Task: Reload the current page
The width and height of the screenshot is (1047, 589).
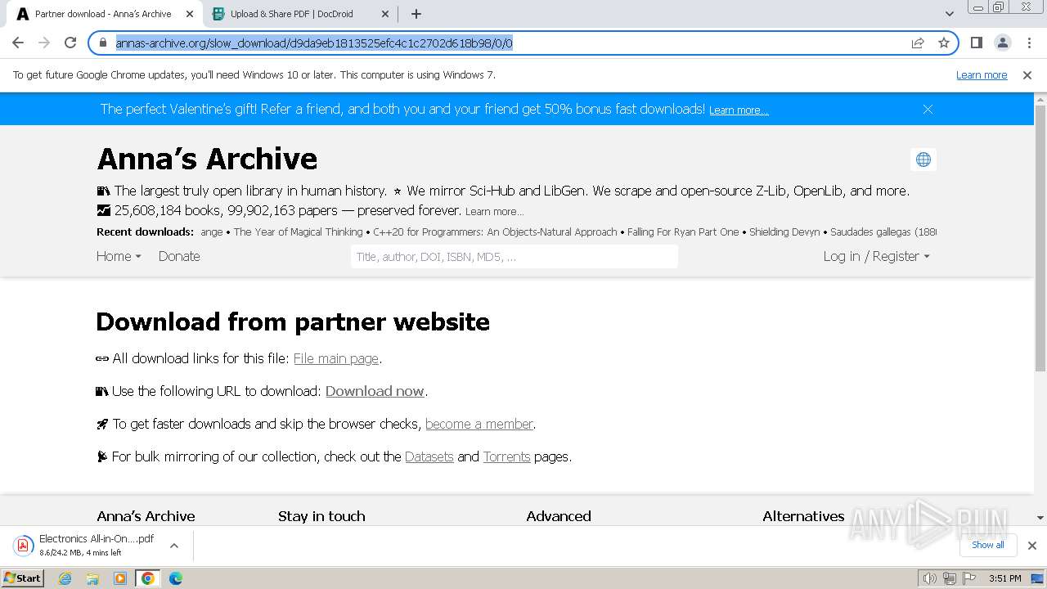Action: click(70, 43)
